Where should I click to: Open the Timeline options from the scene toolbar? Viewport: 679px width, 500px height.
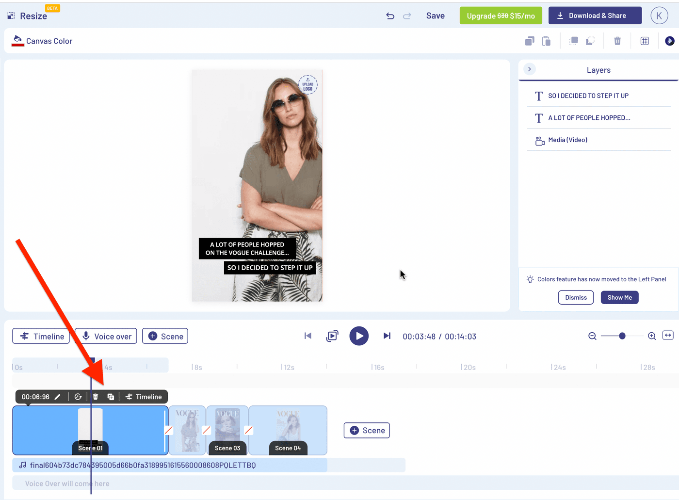[144, 396]
